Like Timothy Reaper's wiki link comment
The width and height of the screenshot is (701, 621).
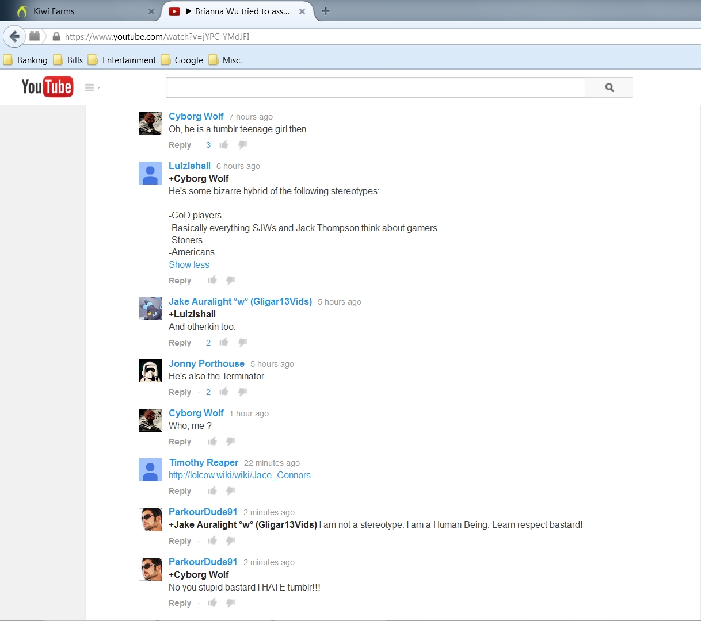(212, 490)
